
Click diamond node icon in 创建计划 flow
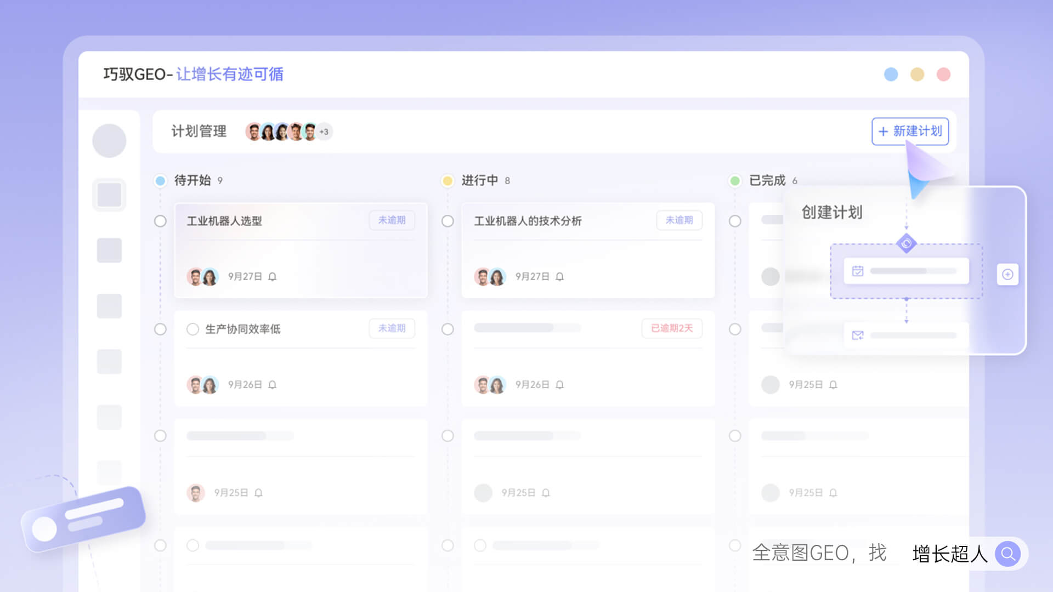point(906,243)
